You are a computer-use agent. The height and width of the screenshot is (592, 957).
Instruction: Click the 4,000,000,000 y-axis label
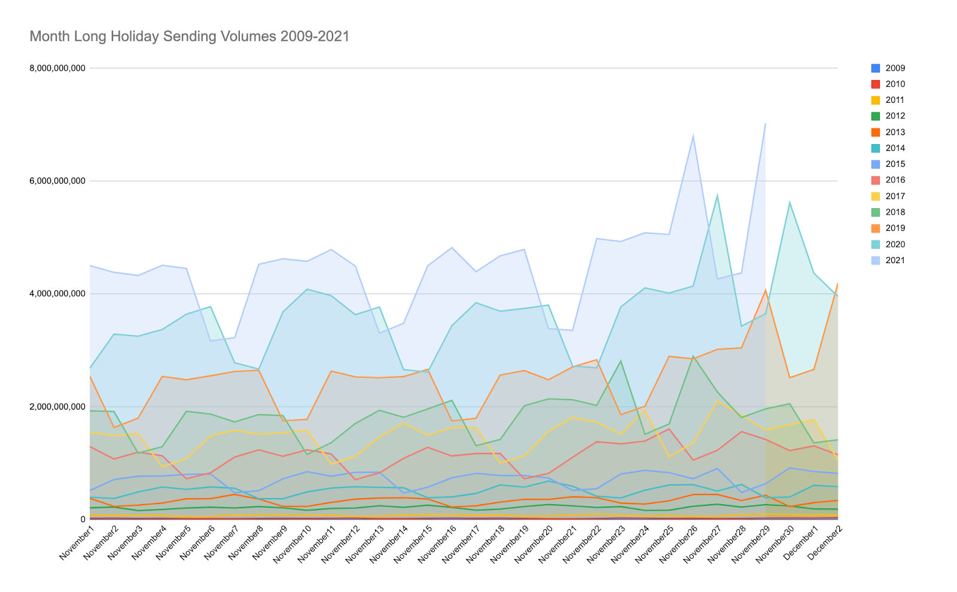click(57, 294)
